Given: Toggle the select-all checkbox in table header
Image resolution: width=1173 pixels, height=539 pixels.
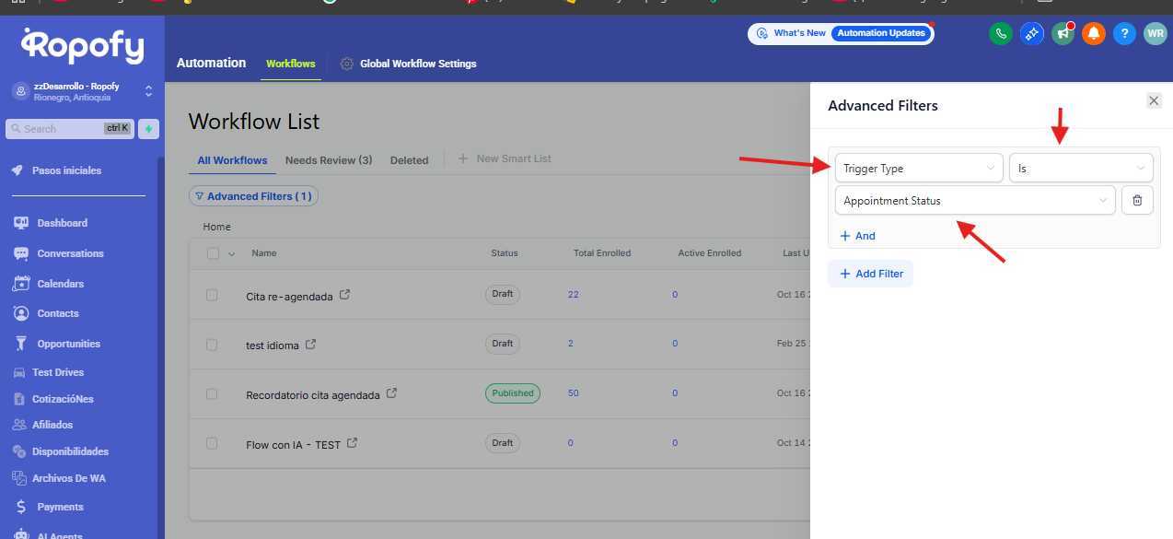Looking at the screenshot, I should coord(214,253).
